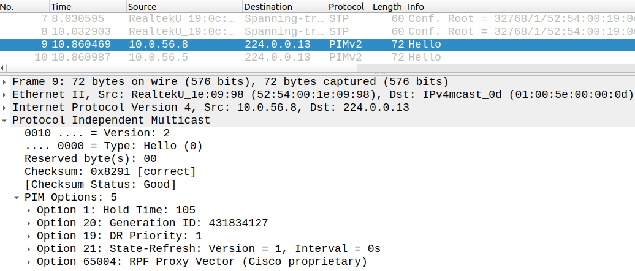Sort packets by the Time column header
635x271 pixels.
tap(88, 7)
